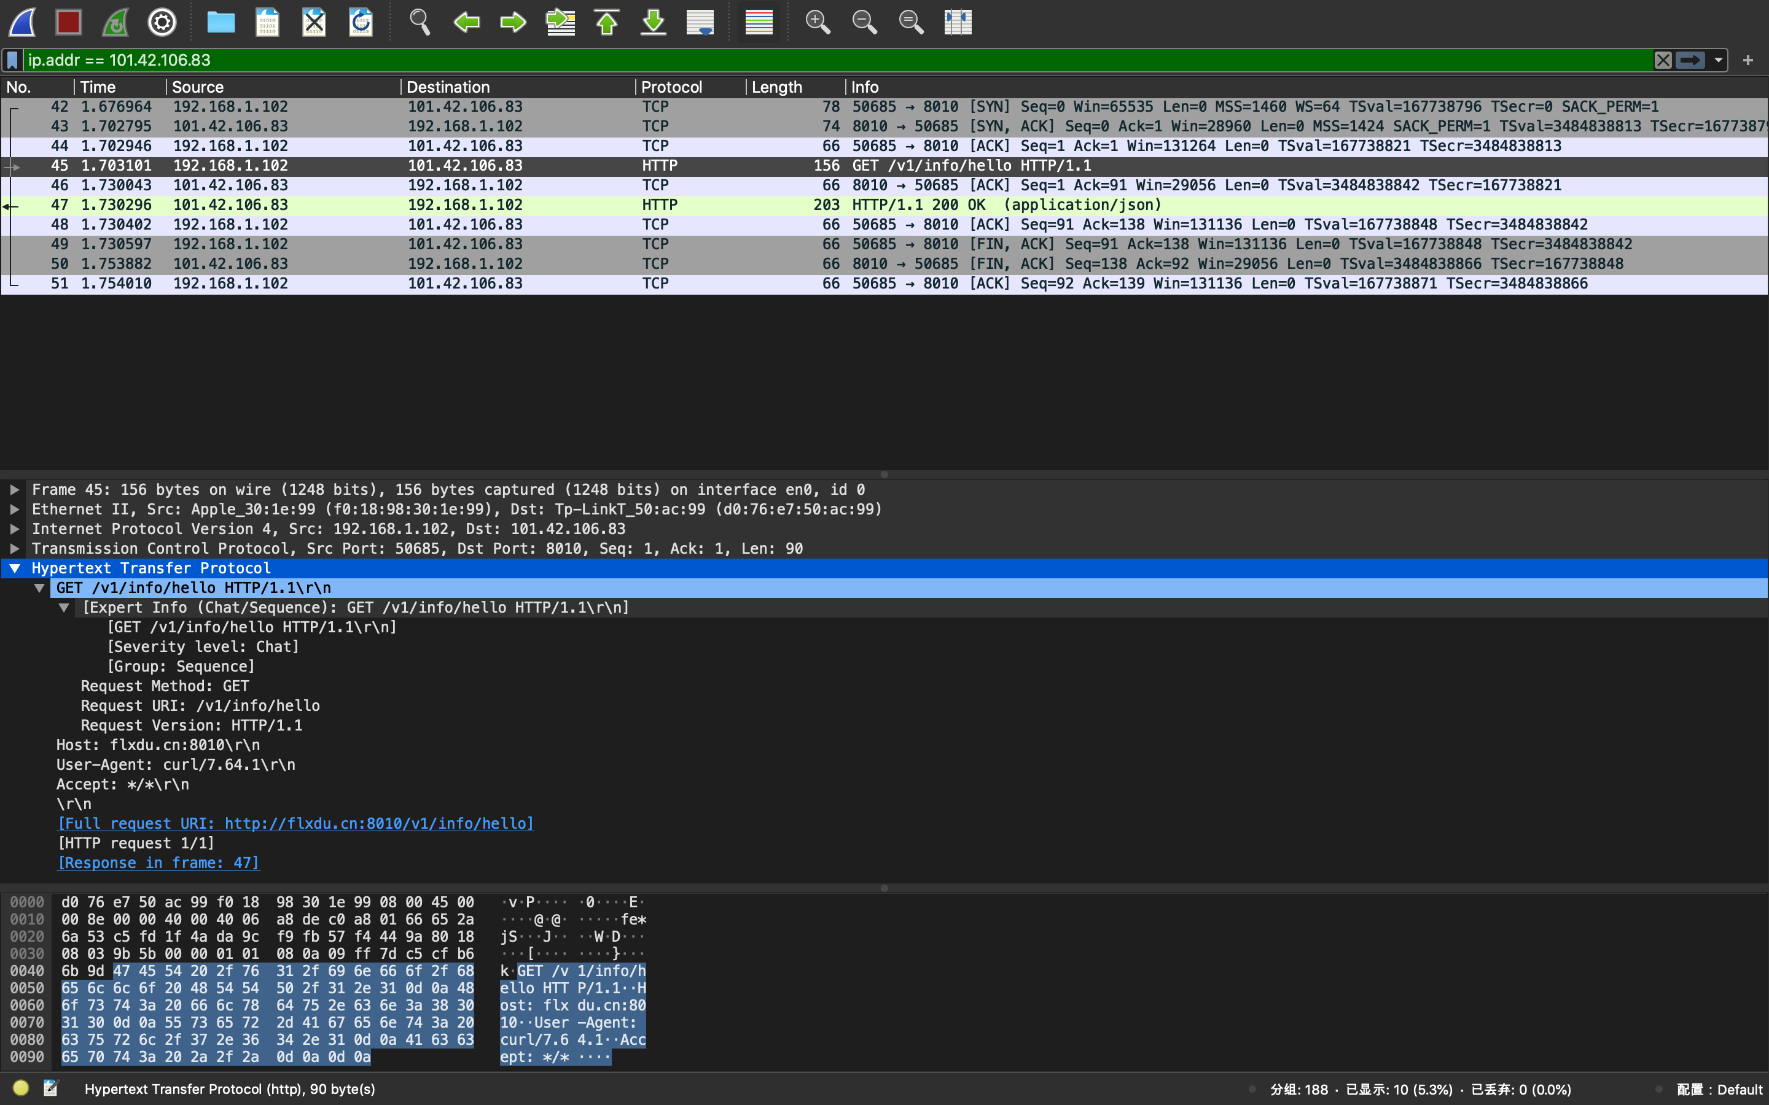Collapse the Expert Info subtree
Screen dimensions: 1769x1105
point(64,608)
